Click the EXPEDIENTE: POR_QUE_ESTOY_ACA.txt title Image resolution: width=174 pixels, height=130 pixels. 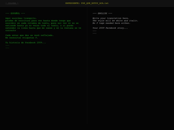pos(87,3)
